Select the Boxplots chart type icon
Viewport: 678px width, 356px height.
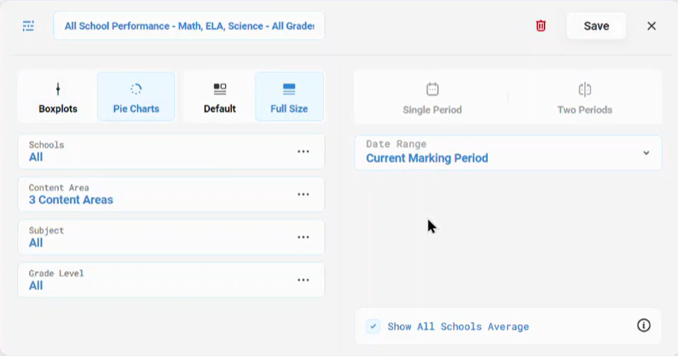[58, 89]
